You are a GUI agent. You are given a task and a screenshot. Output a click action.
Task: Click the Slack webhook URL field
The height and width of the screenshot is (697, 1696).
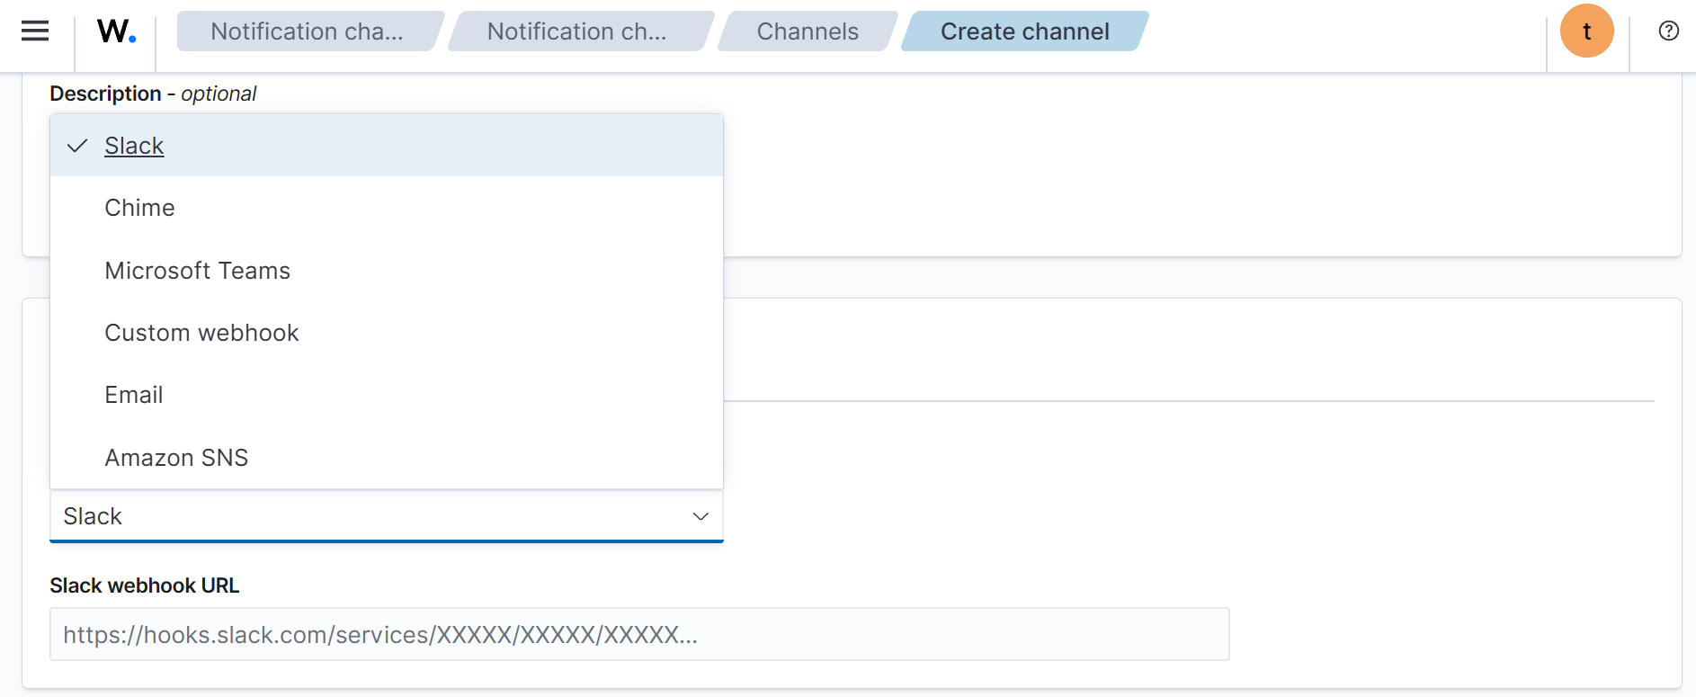(639, 635)
